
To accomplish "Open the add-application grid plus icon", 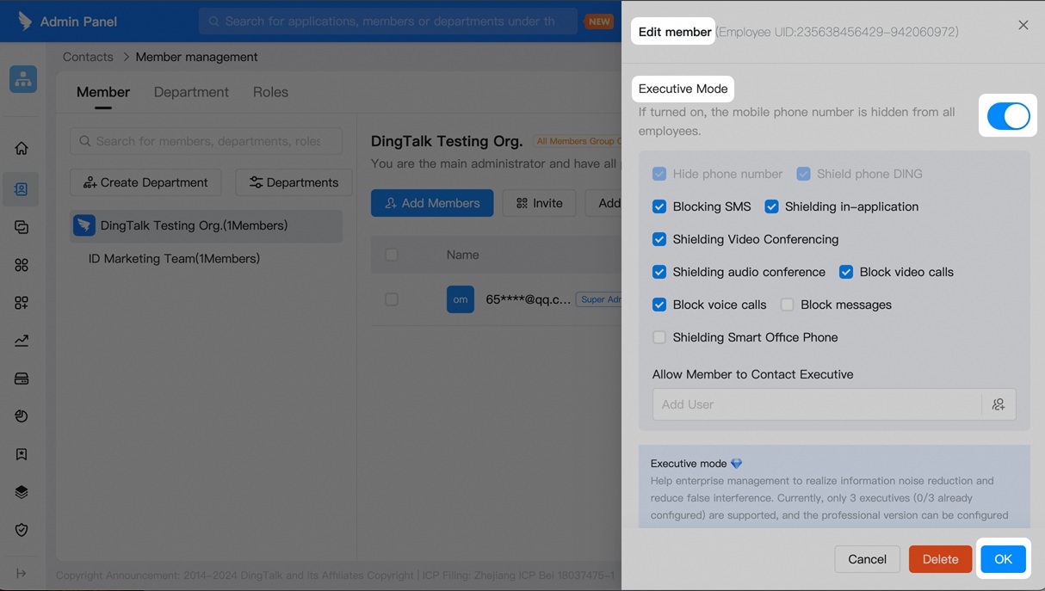I will point(22,303).
